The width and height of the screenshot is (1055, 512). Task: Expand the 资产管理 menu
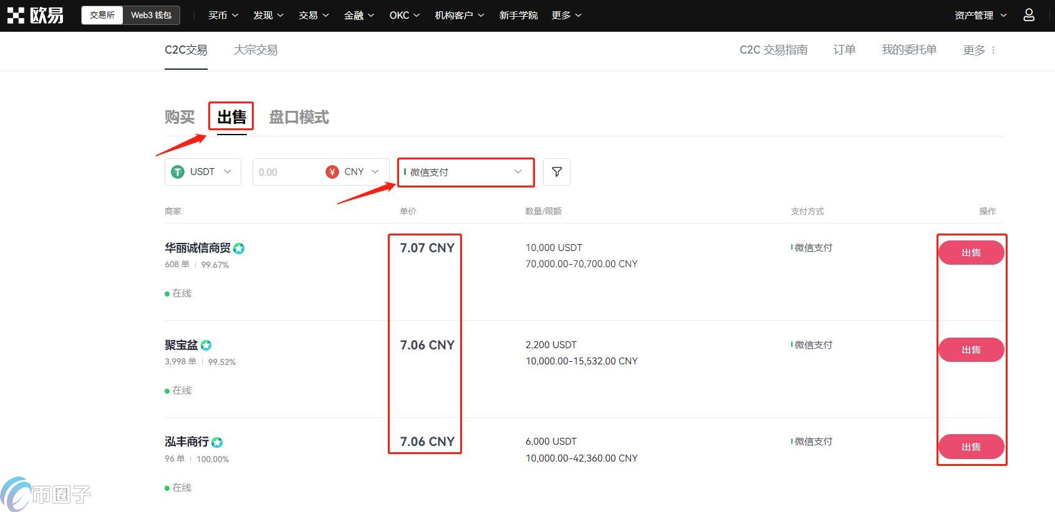980,16
